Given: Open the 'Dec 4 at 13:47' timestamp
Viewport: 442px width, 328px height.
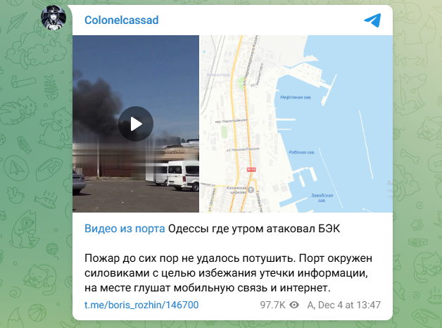Looking at the screenshot, I should click(349, 305).
